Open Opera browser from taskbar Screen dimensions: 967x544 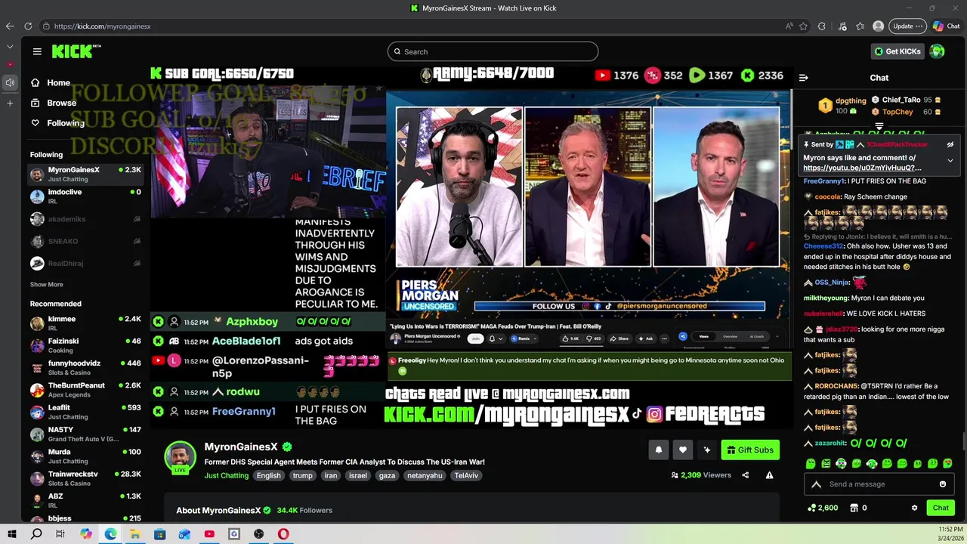[283, 534]
